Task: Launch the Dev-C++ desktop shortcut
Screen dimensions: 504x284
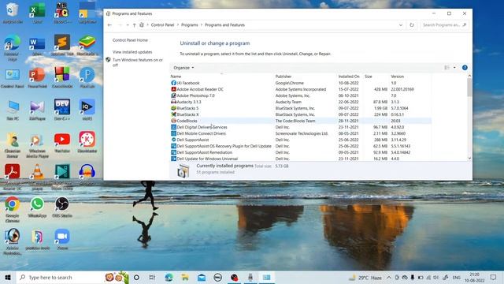Action: (62, 110)
